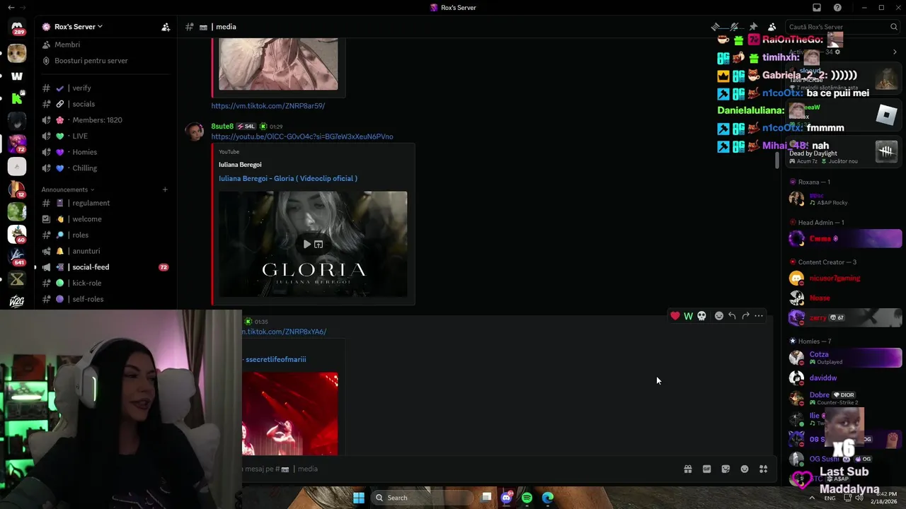This screenshot has height=509, width=906.
Task: Open Discord direct messages home icon
Action: [x=17, y=27]
